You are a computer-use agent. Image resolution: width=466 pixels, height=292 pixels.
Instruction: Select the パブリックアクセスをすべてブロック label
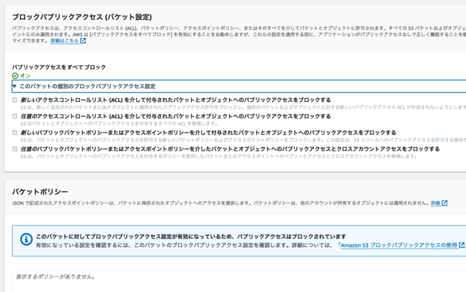(x=59, y=67)
